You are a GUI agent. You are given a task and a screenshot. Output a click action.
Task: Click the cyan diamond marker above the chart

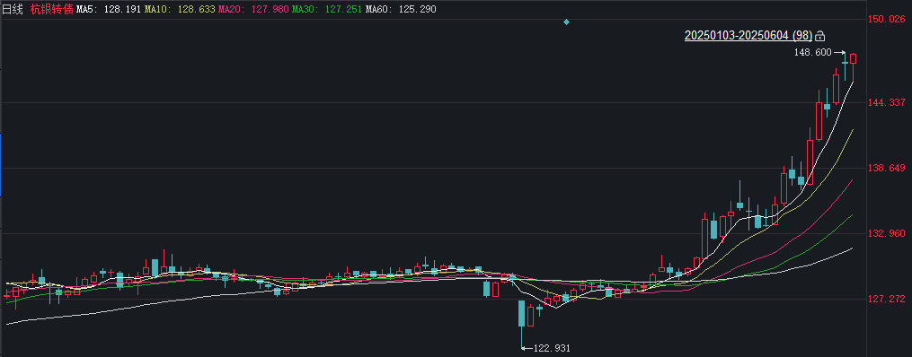pos(566,22)
